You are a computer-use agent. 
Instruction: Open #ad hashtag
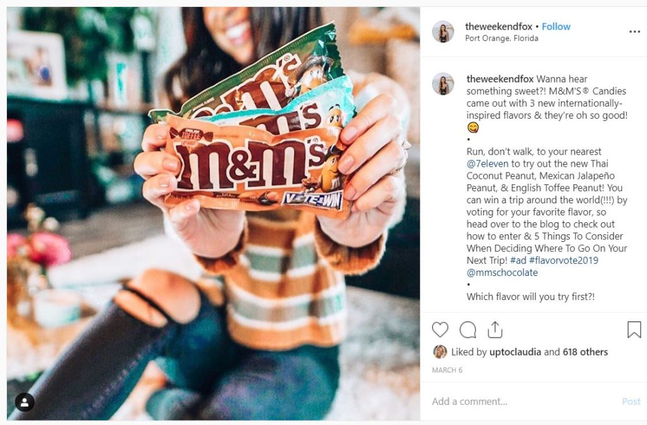click(x=518, y=261)
